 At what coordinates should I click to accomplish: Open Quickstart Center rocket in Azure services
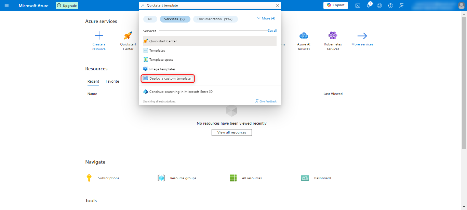tap(128, 36)
